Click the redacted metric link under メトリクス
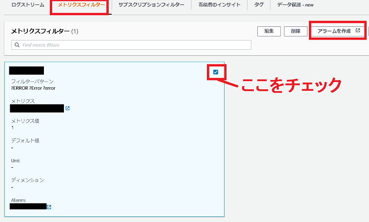 click(37, 108)
